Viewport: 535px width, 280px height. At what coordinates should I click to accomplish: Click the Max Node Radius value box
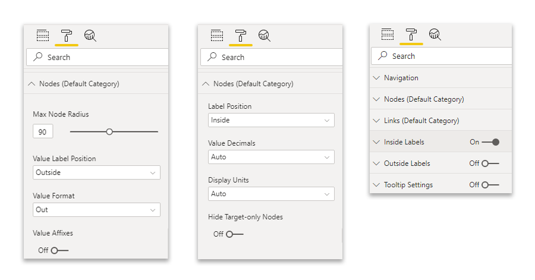point(43,131)
